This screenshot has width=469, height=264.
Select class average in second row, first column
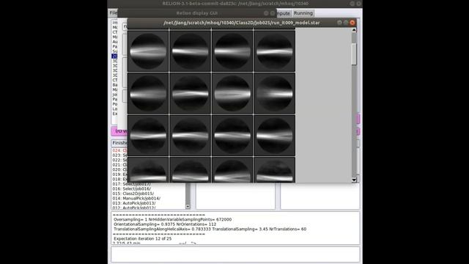pos(148,93)
